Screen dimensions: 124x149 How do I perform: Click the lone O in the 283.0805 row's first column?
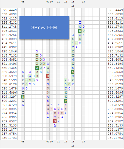pos(19,109)
